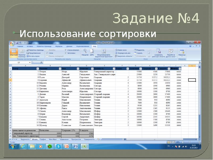The height and width of the screenshot is (160, 213).
Task: Click the Новое окно button
Action: tap(121, 50)
